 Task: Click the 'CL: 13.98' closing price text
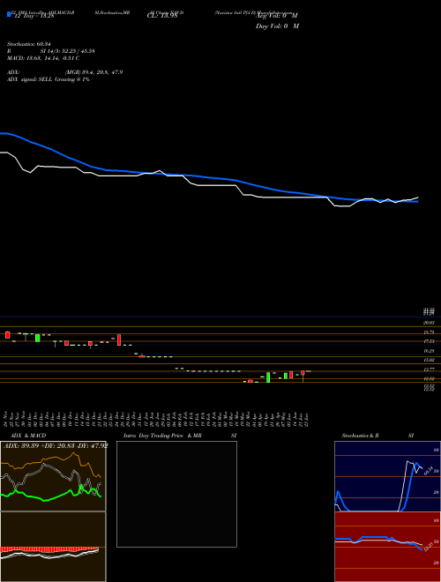pos(162,16)
